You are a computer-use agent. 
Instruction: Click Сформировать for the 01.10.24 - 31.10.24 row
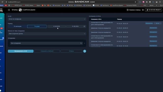(x=153, y=46)
